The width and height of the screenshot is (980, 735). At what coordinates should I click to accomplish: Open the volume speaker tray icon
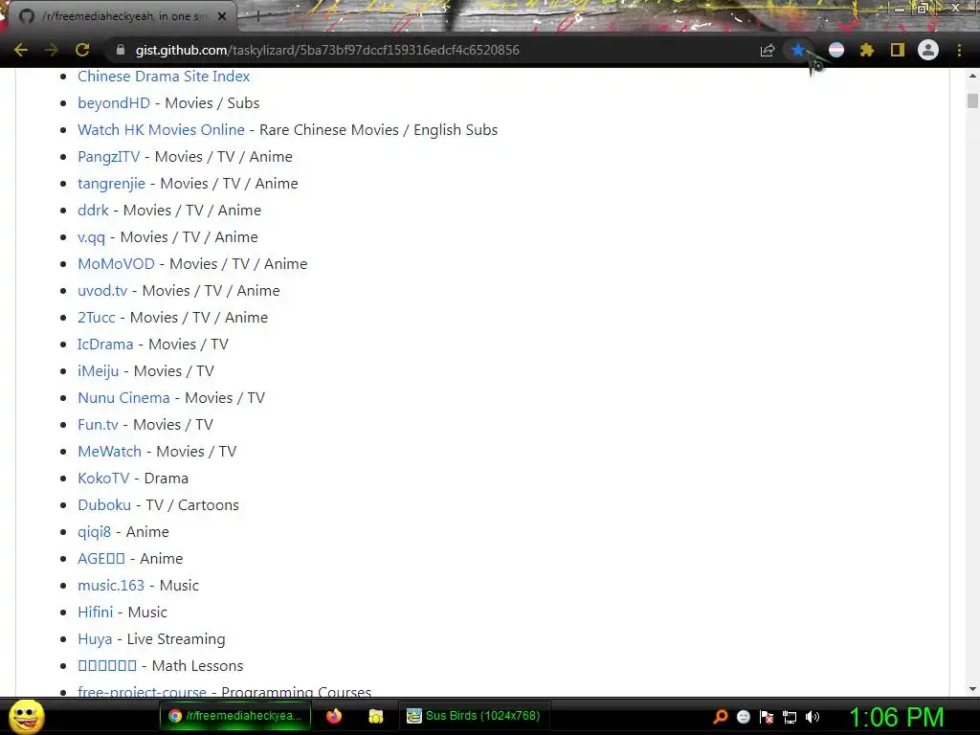[813, 717]
